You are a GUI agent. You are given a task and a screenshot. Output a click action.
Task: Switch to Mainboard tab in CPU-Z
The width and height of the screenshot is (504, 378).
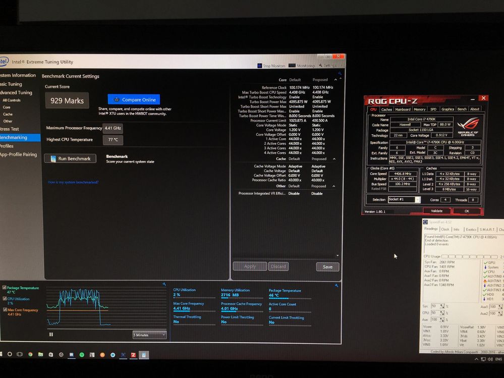tap(403, 110)
